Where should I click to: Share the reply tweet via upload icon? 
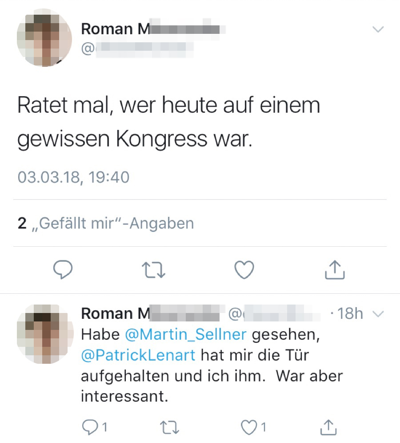coord(328,427)
